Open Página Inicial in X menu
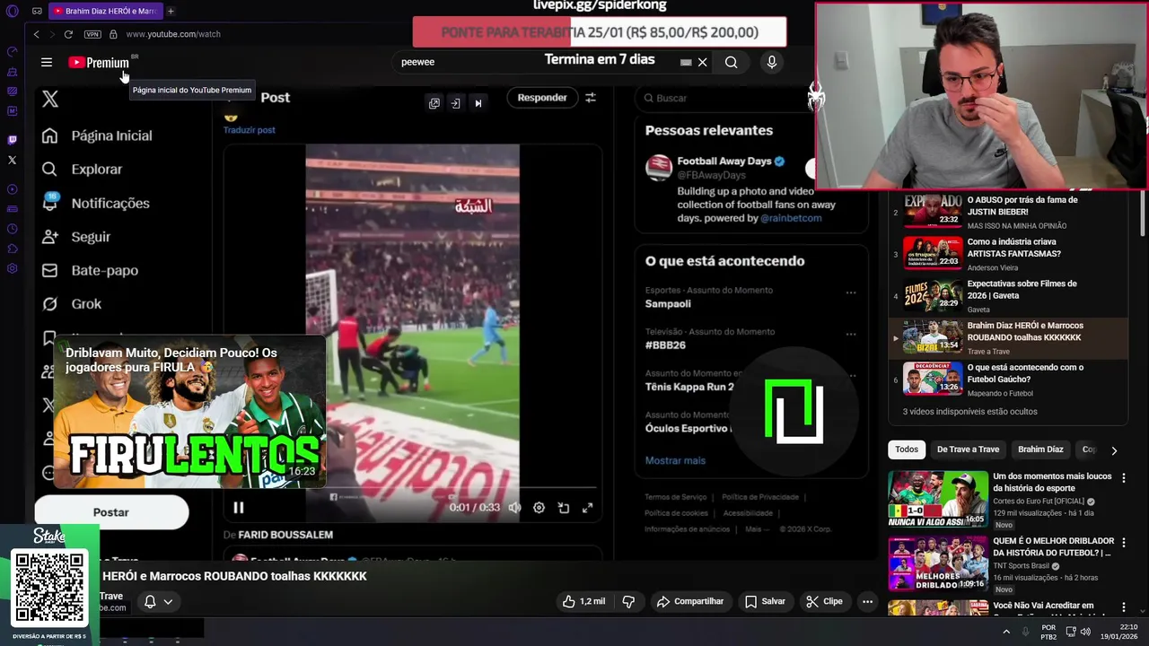This screenshot has width=1149, height=646. click(97, 135)
